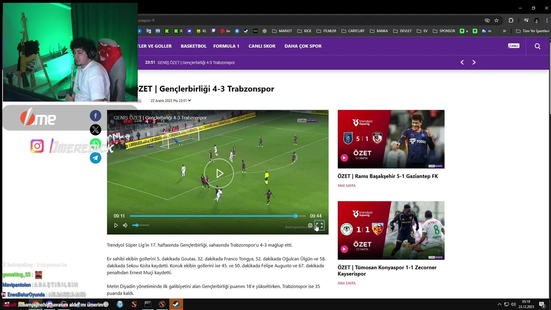
Task: Open Windows notification center
Action: (x=542, y=304)
